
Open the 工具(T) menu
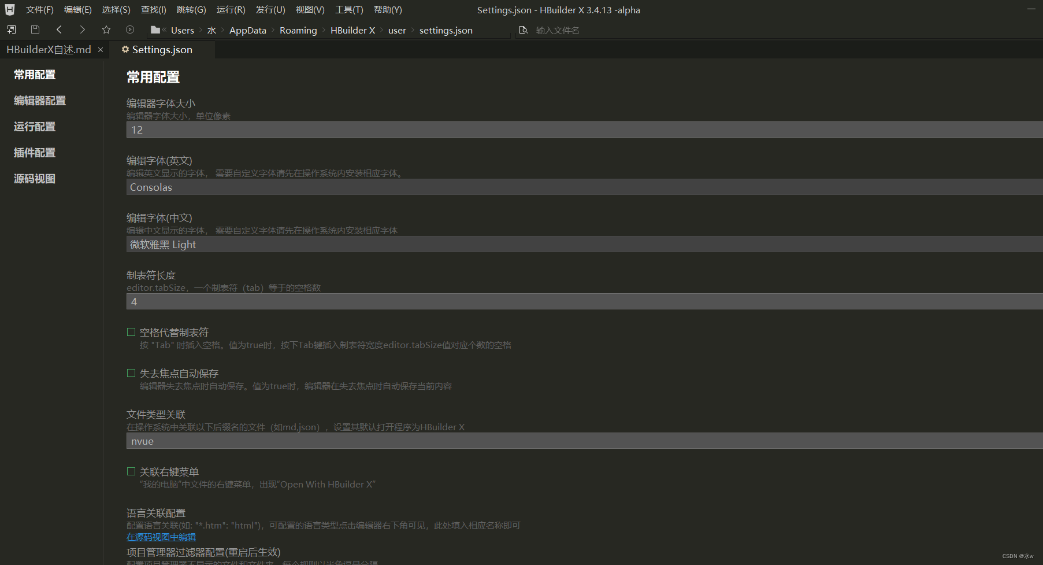point(349,9)
